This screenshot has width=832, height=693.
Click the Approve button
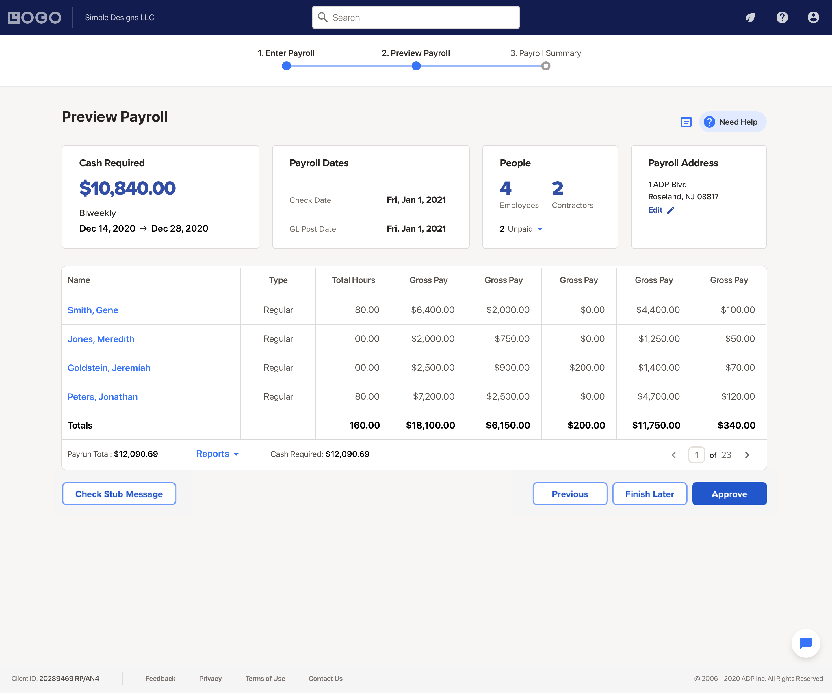pyautogui.click(x=729, y=494)
